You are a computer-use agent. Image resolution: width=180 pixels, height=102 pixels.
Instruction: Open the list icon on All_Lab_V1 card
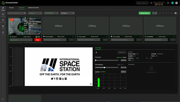click(39, 37)
